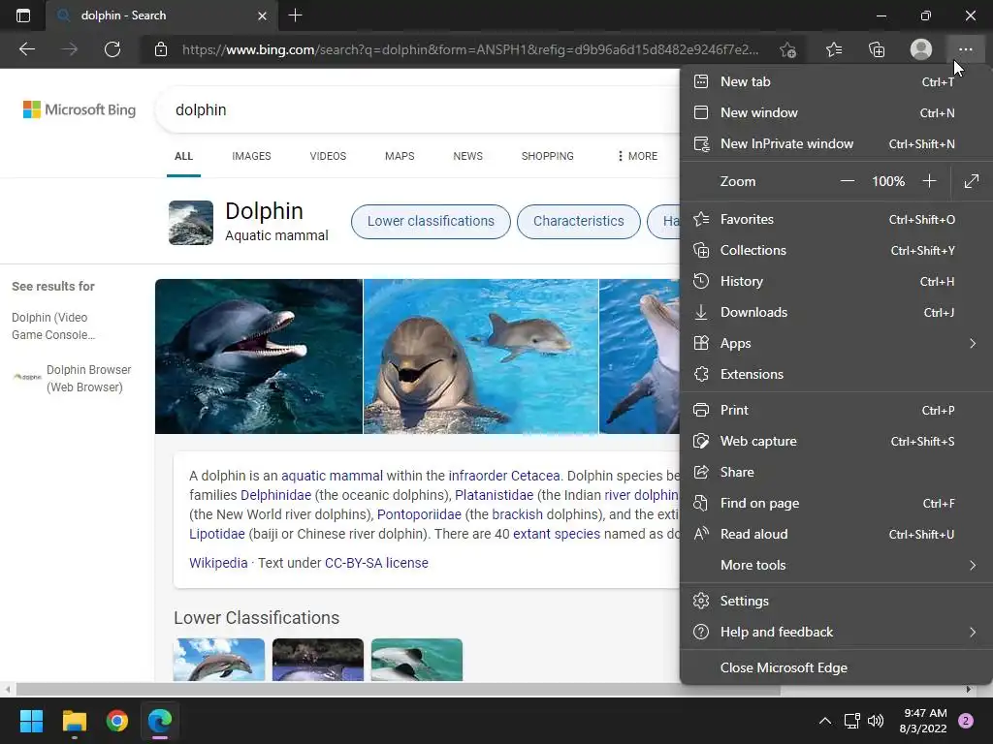This screenshot has width=993, height=744.
Task: Switch to the SHOPPING tab
Action: [548, 156]
